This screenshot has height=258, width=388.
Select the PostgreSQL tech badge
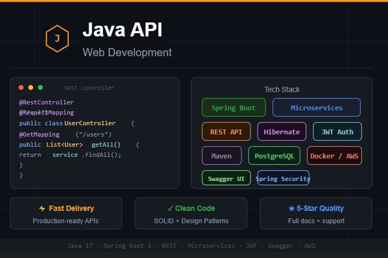pos(274,156)
